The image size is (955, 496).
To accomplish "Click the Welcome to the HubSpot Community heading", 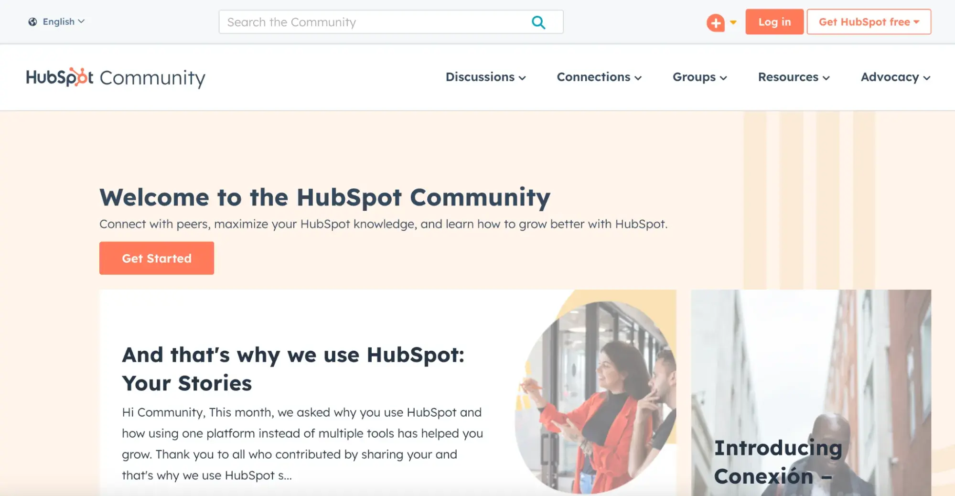I will [325, 197].
